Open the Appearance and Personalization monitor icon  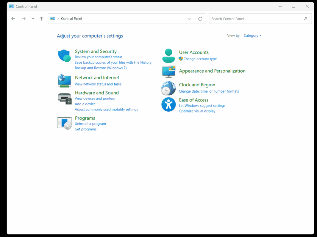tap(169, 71)
